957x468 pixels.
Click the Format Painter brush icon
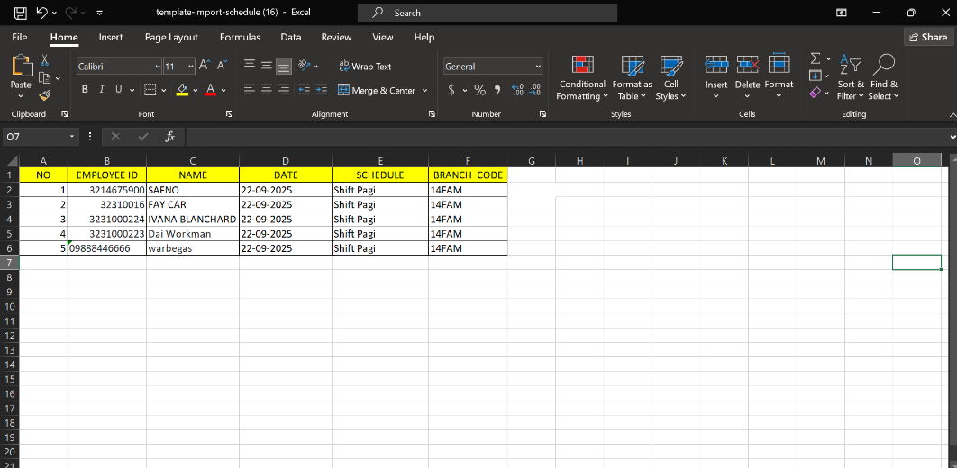(44, 95)
